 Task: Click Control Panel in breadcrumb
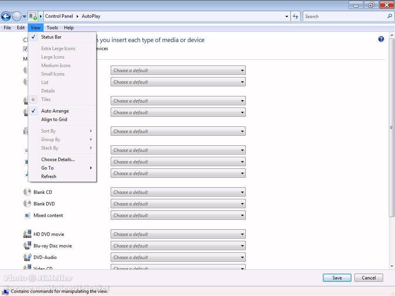click(59, 16)
